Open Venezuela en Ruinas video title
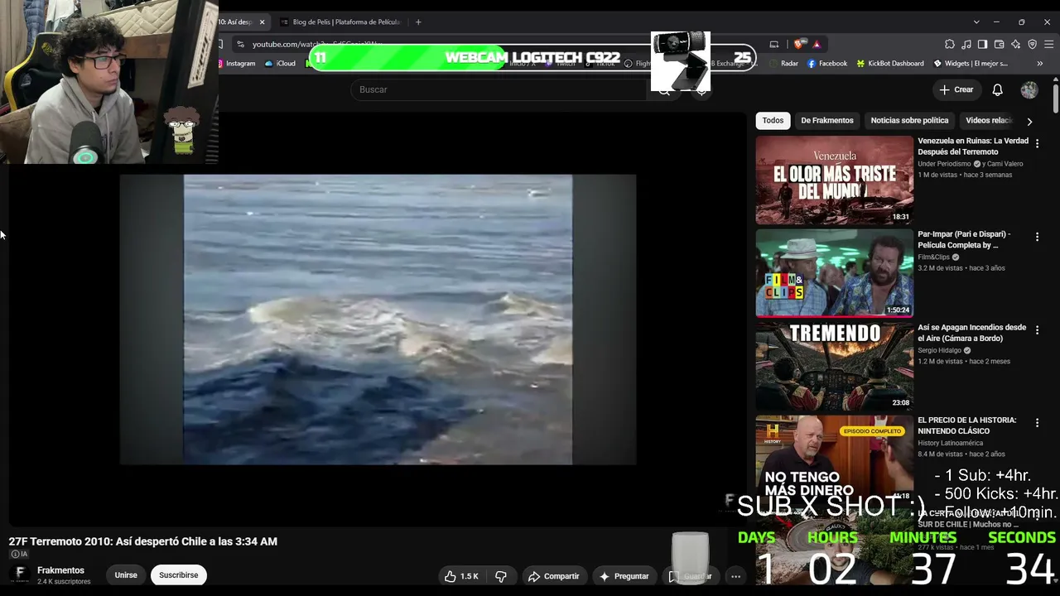This screenshot has width=1060, height=596. tap(973, 147)
